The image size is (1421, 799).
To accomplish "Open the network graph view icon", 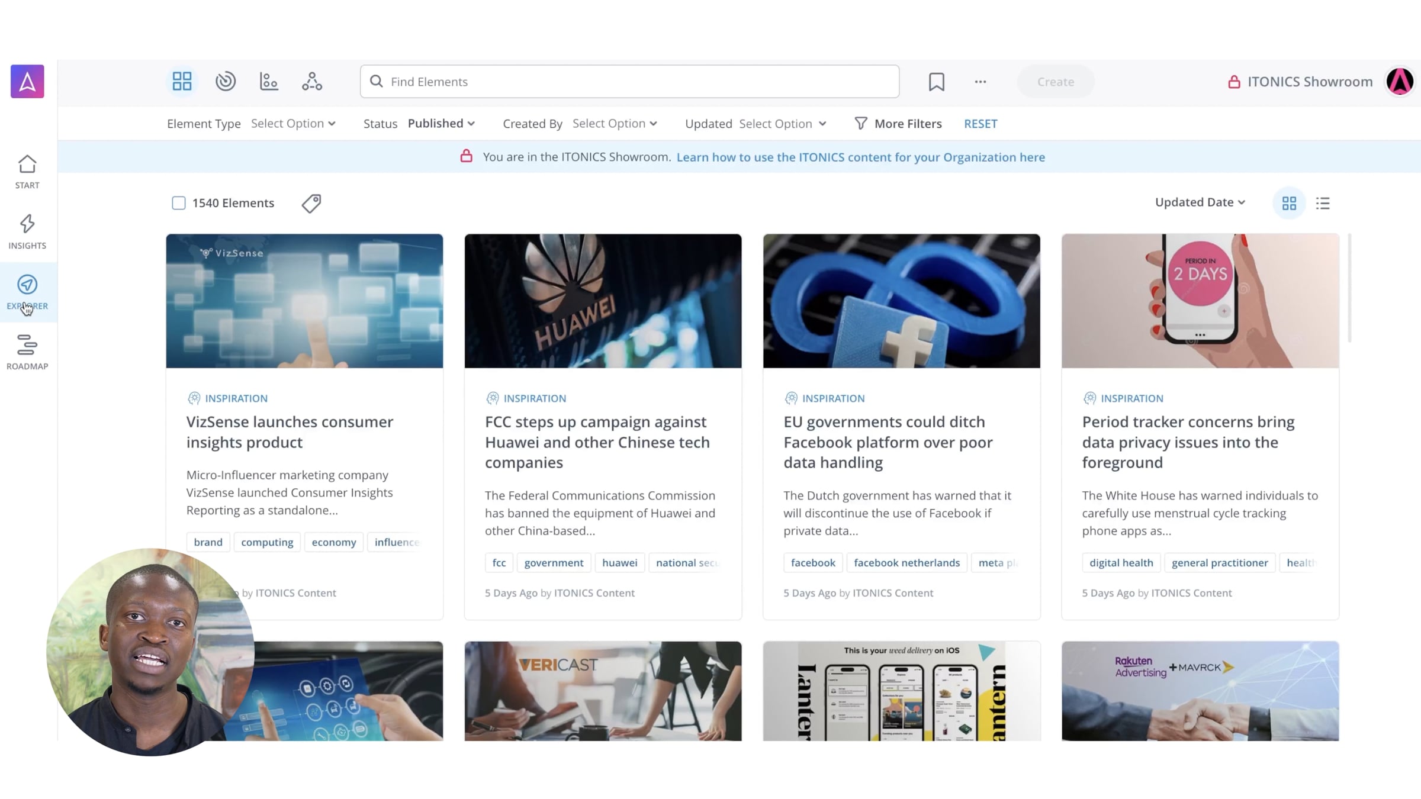I will 312,81.
